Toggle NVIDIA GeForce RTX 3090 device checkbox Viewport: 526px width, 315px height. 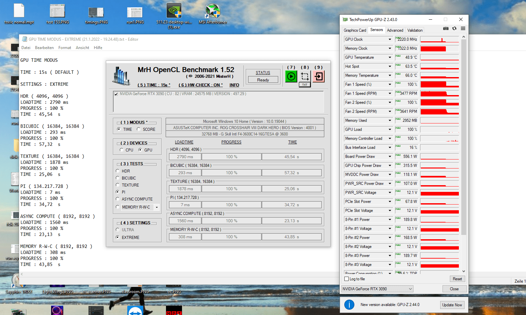(x=116, y=94)
